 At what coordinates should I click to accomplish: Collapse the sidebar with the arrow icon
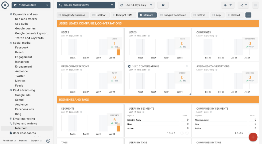coord(48,141)
